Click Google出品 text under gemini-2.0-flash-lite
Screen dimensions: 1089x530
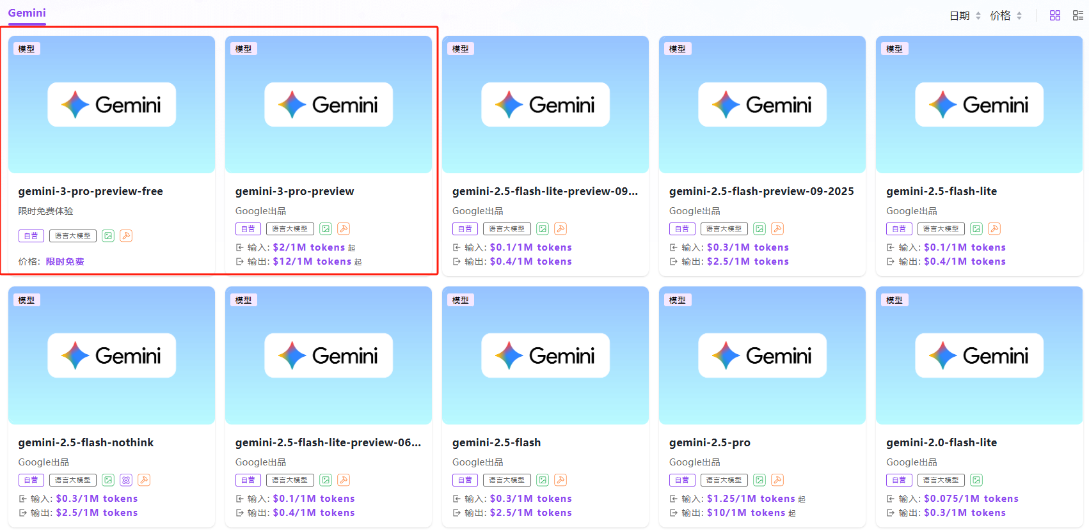(x=912, y=462)
